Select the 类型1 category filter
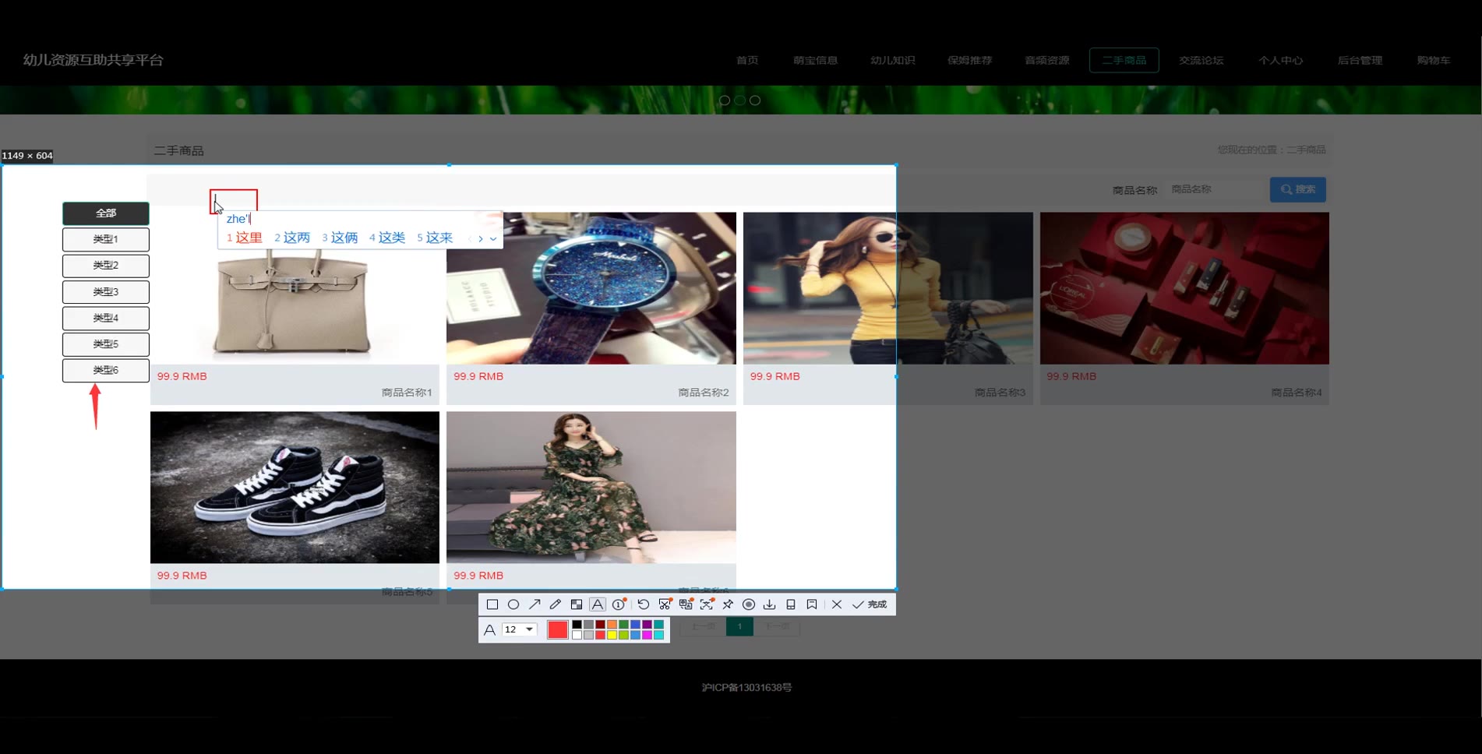This screenshot has width=1482, height=754. click(x=106, y=239)
